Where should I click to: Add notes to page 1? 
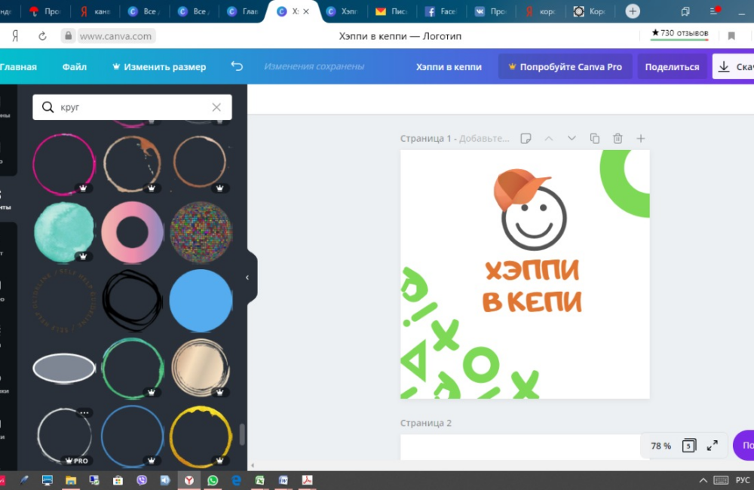click(x=526, y=139)
